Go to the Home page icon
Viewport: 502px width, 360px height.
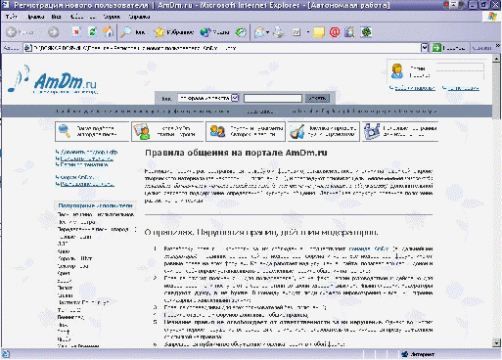click(x=108, y=32)
